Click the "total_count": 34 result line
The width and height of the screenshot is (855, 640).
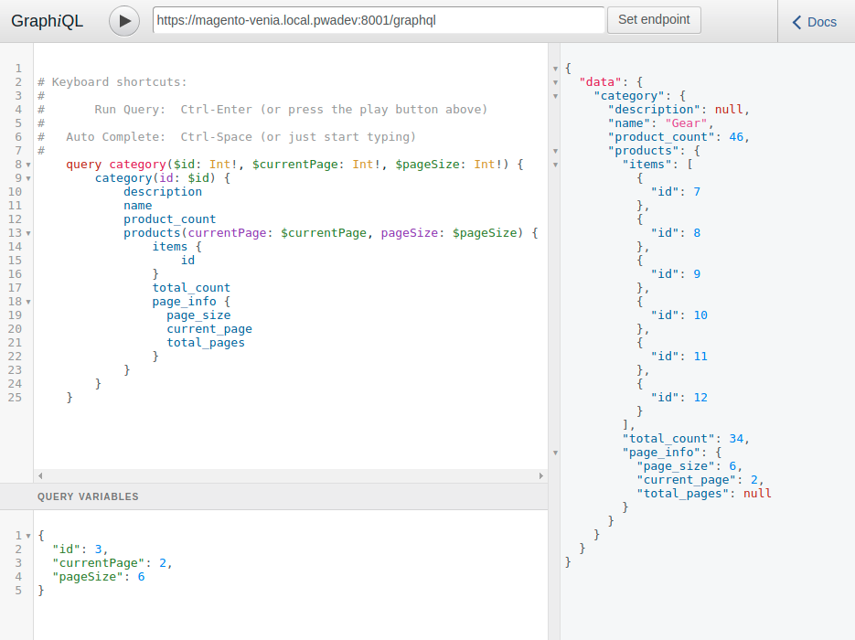point(686,439)
